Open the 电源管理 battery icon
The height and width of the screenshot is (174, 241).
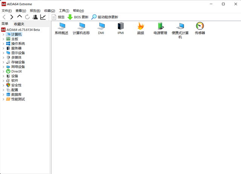click(160, 26)
